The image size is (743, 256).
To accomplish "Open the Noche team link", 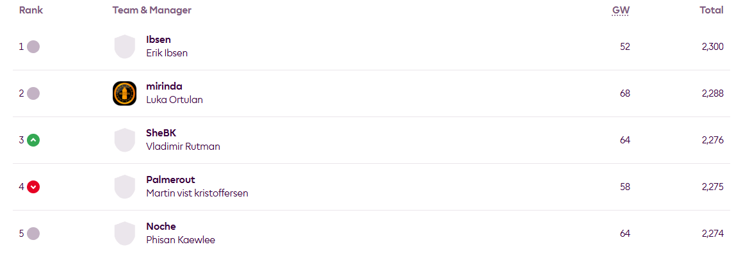I will coord(161,227).
